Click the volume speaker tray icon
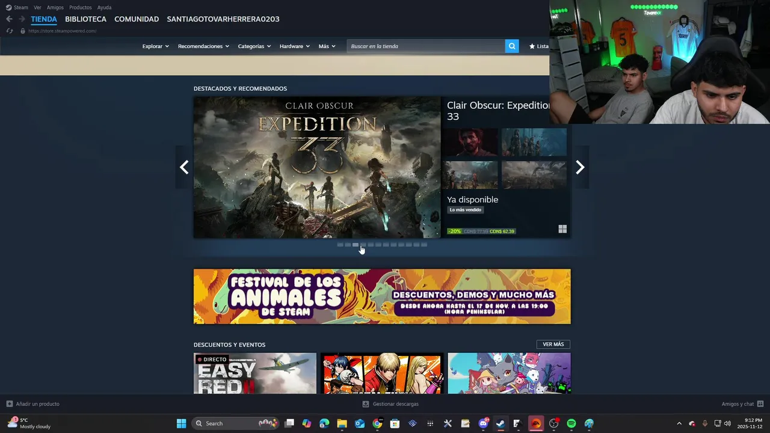Screen dimensions: 770x433 [727, 423]
